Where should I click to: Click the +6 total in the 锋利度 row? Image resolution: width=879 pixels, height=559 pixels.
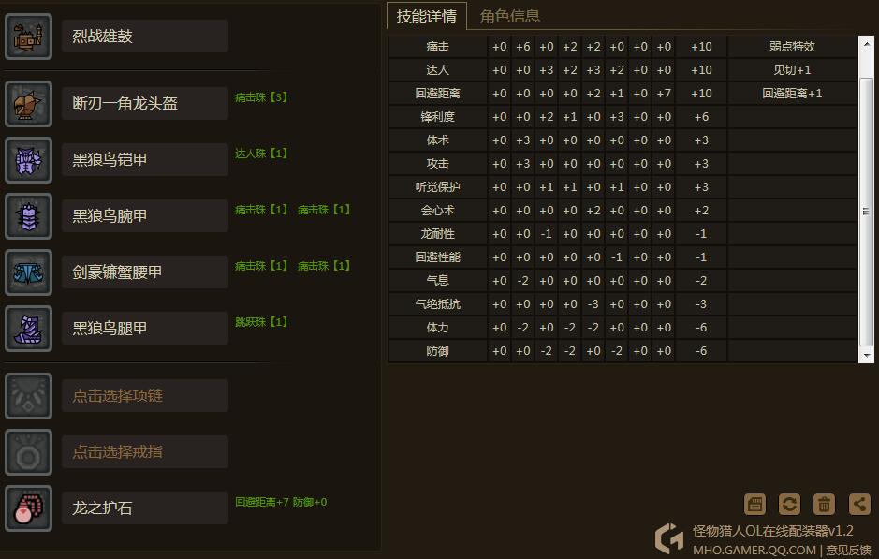[x=701, y=117]
